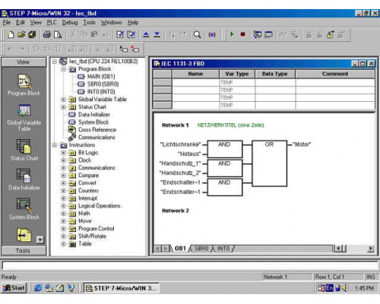Screen dimensions: 380x304
Task: Click the red STOP mode icon
Action: coord(242,34)
